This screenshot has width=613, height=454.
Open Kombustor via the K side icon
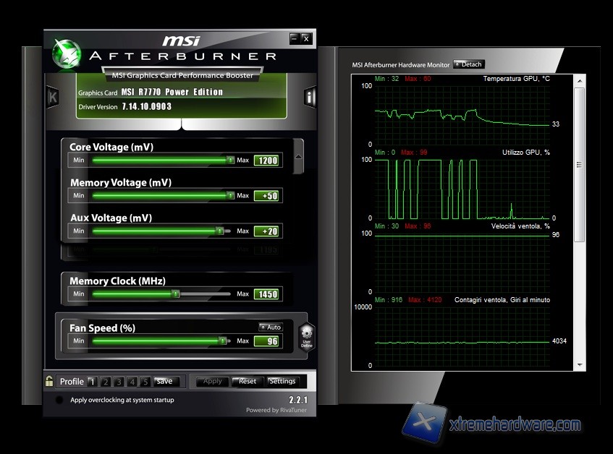coord(52,98)
